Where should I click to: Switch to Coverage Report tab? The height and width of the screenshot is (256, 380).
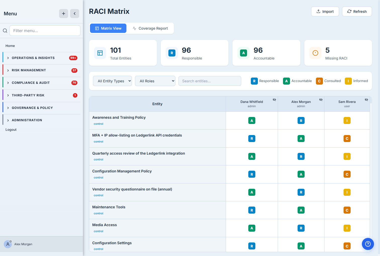pos(150,28)
